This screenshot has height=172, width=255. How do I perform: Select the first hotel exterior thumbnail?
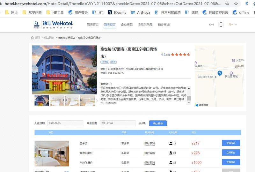click(42, 101)
